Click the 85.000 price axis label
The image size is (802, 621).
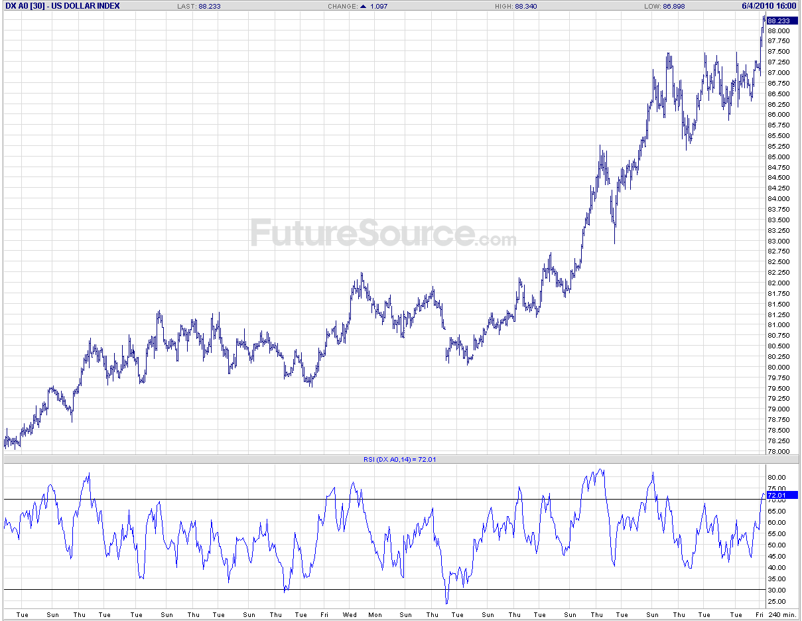778,157
